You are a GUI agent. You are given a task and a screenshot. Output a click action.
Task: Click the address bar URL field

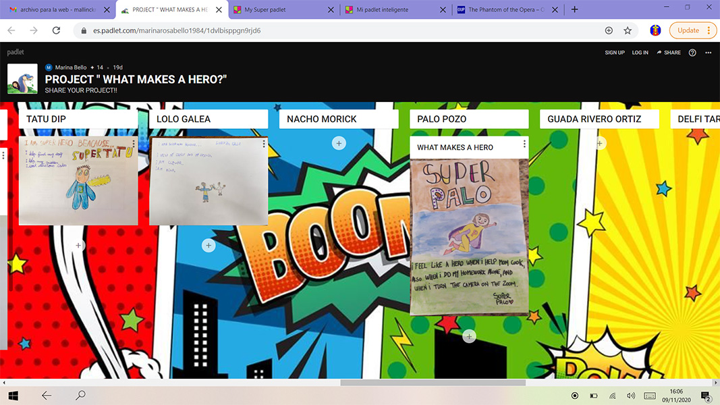(x=337, y=30)
